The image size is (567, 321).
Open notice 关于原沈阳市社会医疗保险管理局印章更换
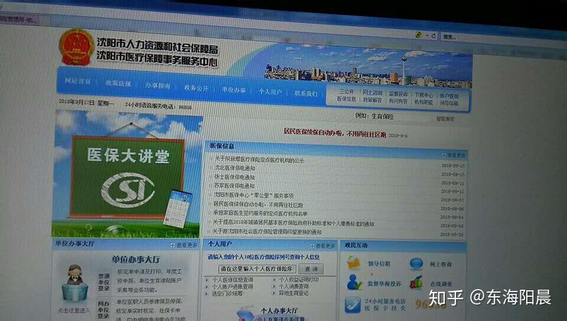[x=267, y=231]
